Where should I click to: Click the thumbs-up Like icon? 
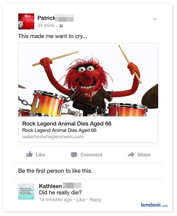click(29, 154)
